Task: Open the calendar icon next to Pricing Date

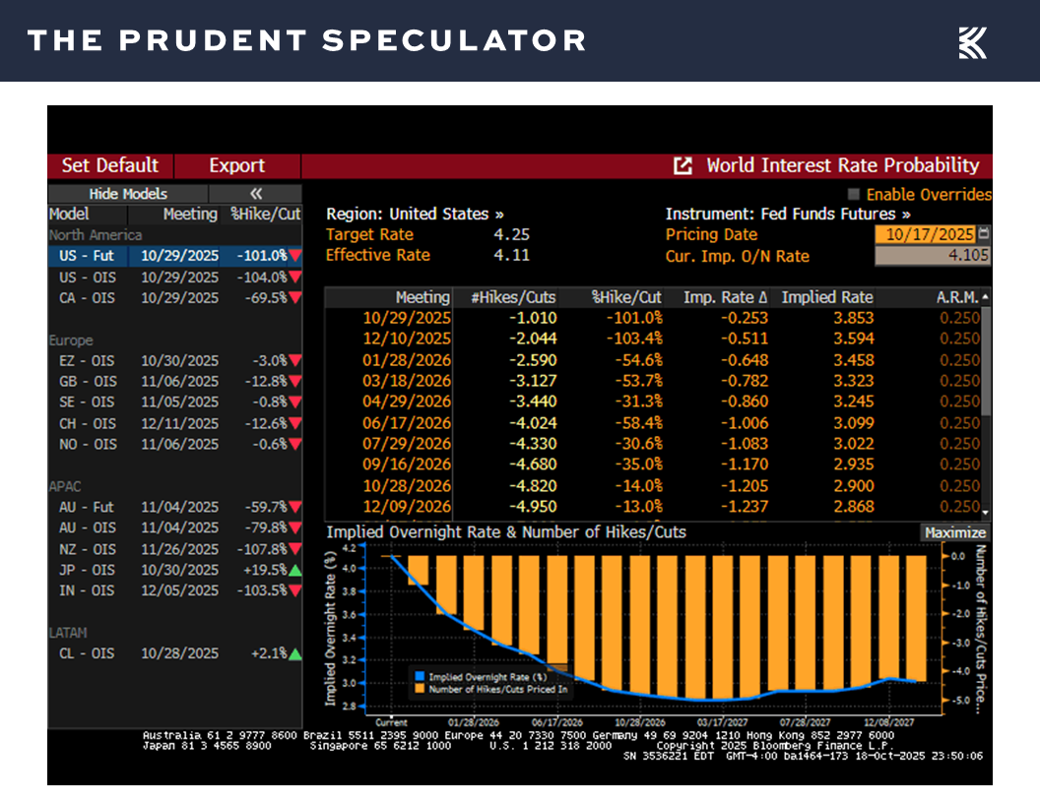Action: [x=984, y=234]
